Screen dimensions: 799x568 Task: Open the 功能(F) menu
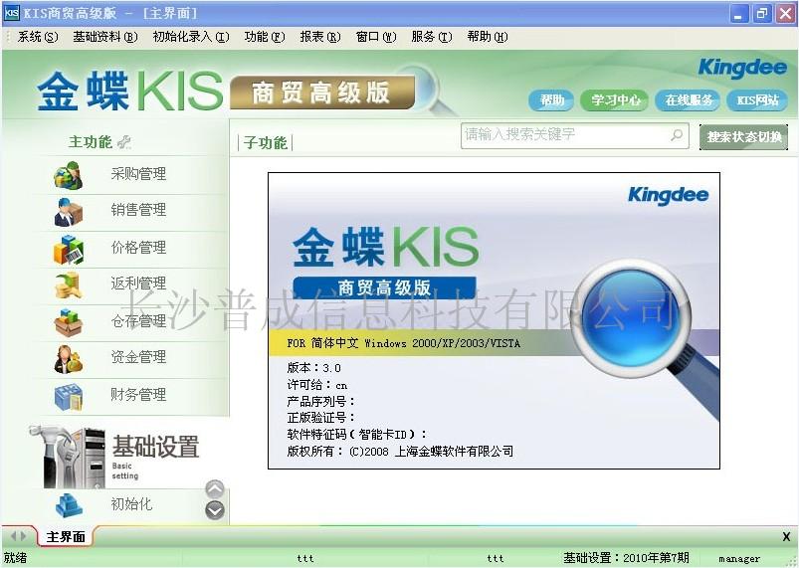click(x=265, y=37)
